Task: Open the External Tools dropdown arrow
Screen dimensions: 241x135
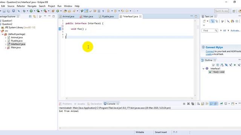Action: (49, 11)
